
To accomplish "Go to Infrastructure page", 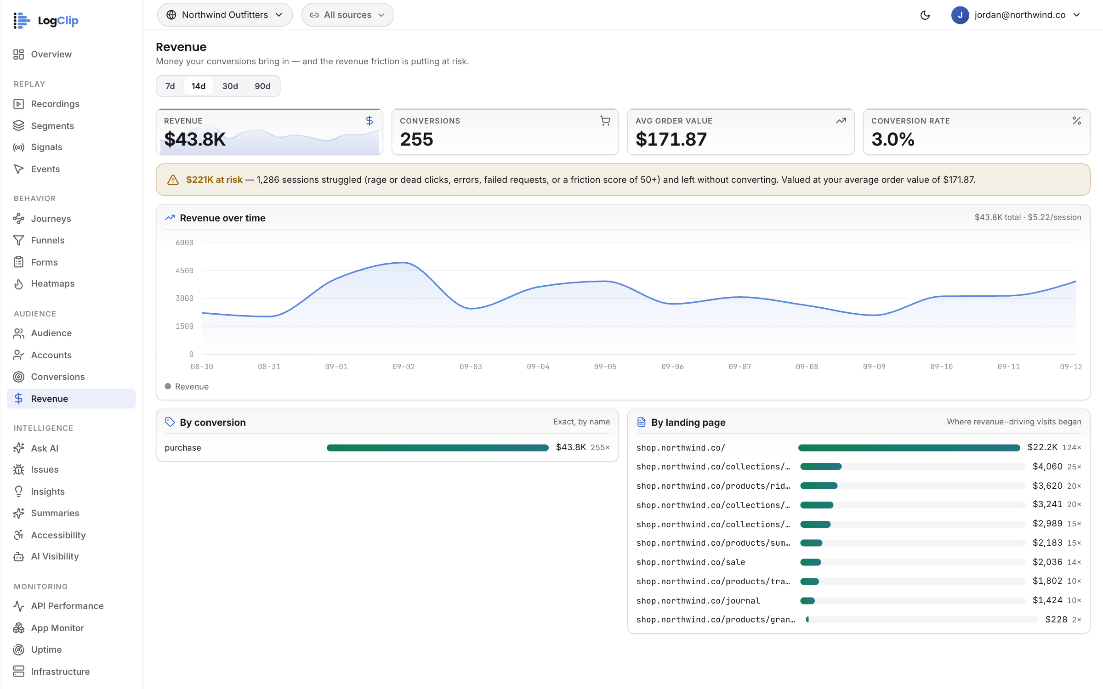I will (x=71, y=671).
